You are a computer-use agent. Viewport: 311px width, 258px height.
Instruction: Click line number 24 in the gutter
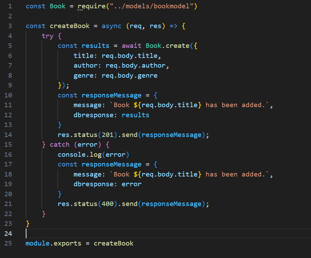8,234
